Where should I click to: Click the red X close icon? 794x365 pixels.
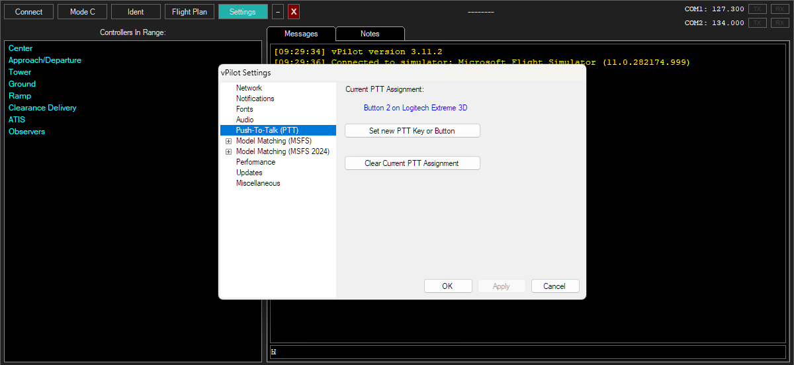click(294, 12)
